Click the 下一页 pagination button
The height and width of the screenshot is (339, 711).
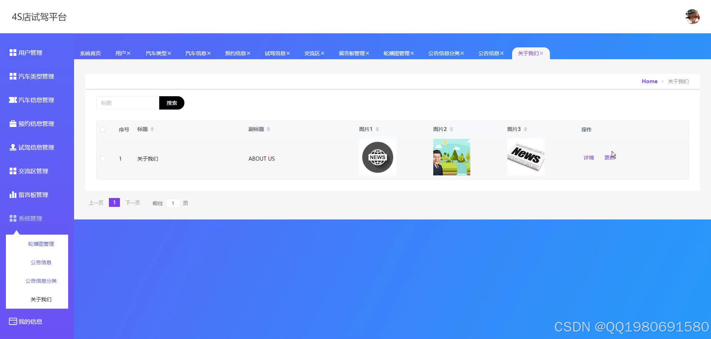pyautogui.click(x=133, y=203)
